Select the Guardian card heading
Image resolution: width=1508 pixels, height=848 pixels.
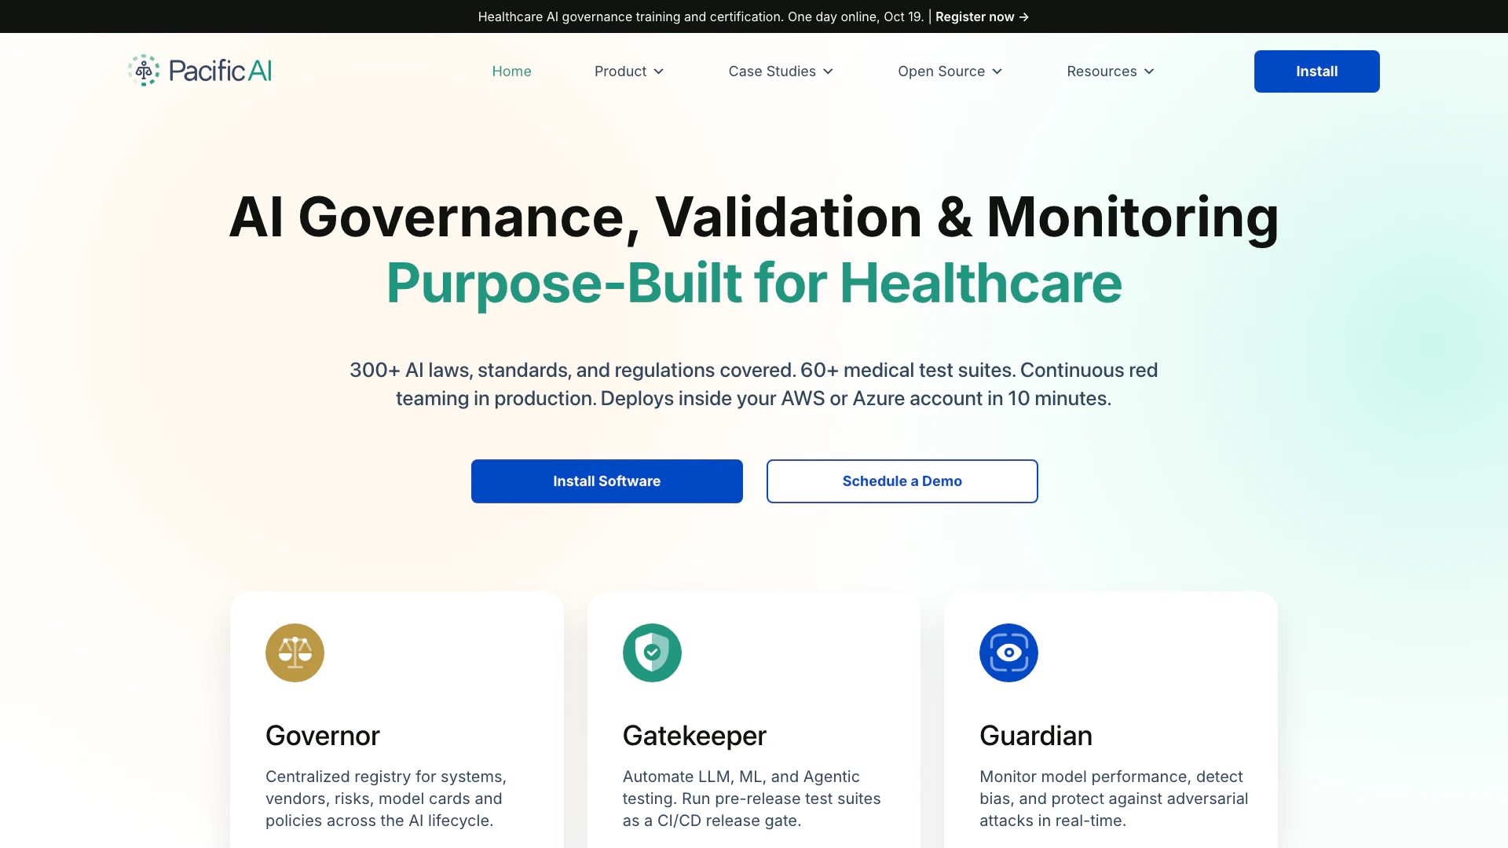point(1036,736)
